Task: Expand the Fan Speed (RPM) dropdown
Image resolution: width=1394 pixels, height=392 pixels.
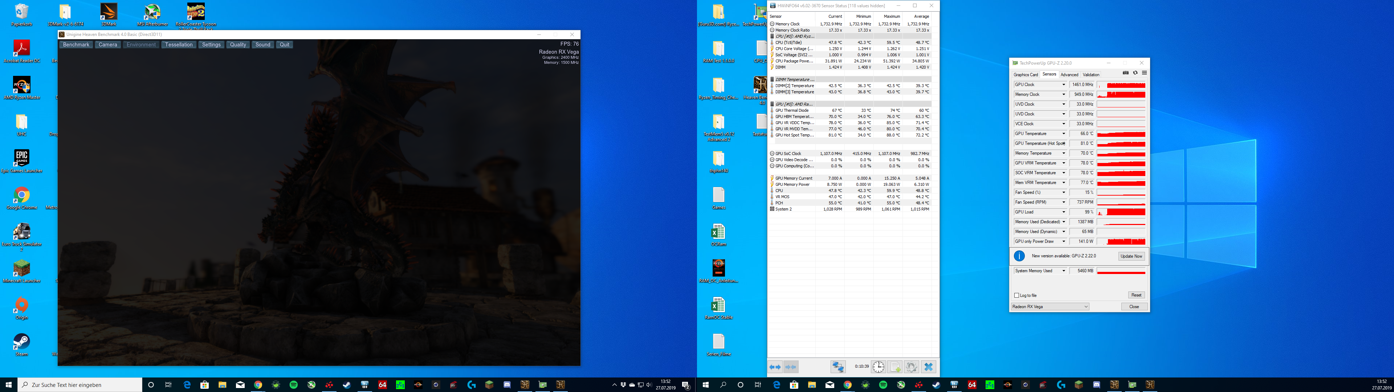Action: pos(1063,203)
